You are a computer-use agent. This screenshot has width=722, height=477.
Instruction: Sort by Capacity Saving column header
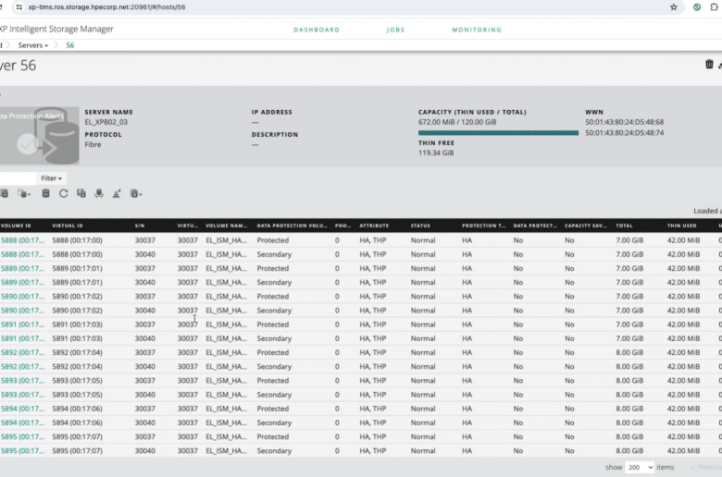click(585, 226)
